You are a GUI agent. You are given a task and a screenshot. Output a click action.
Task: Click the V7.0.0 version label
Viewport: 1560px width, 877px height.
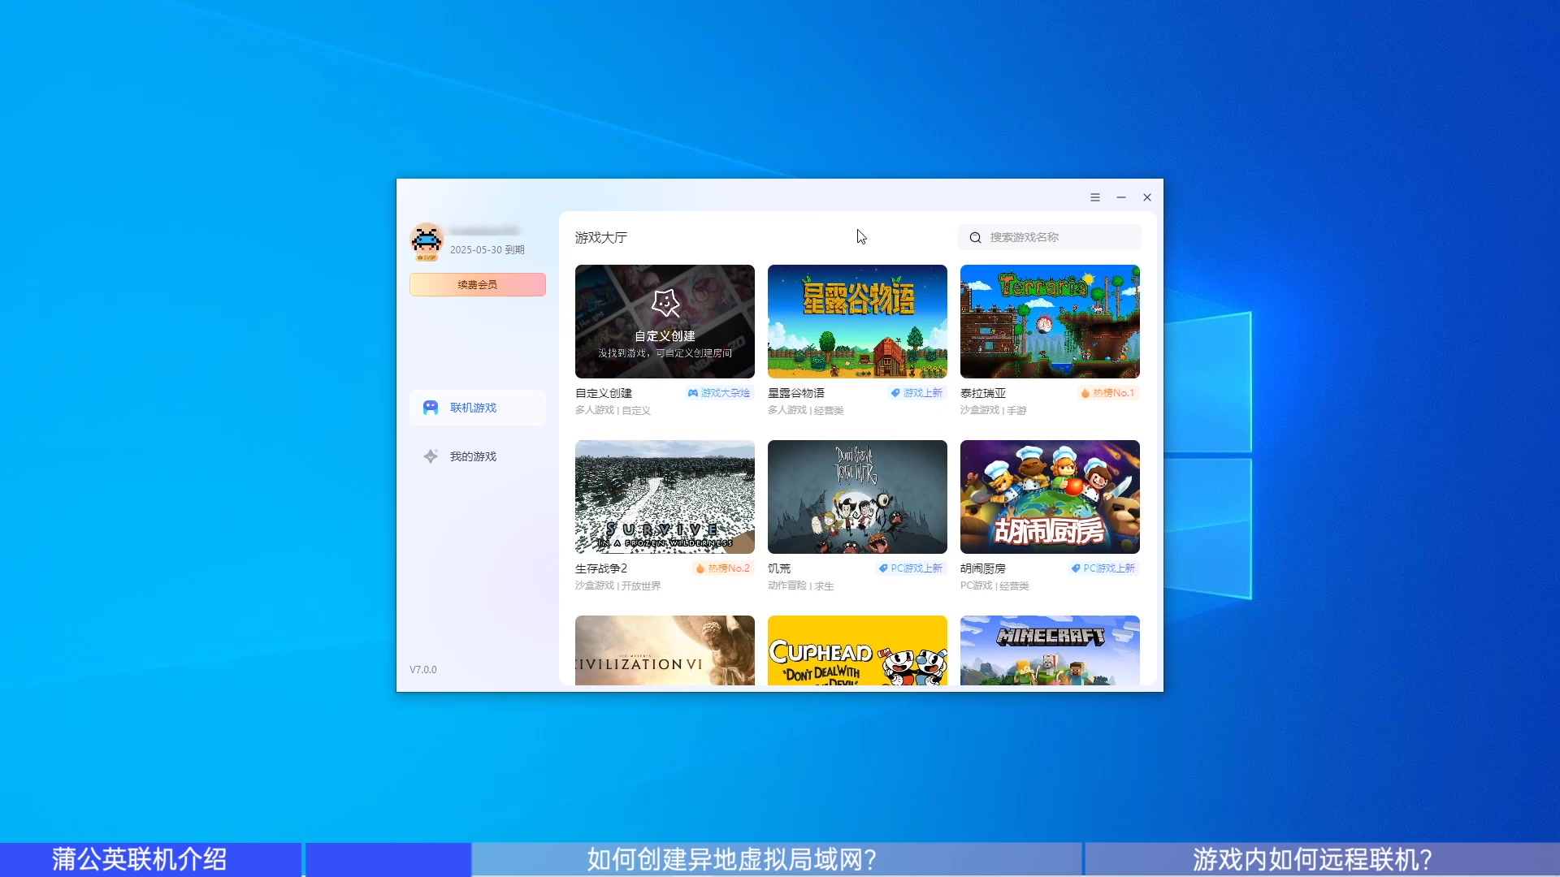(x=423, y=670)
